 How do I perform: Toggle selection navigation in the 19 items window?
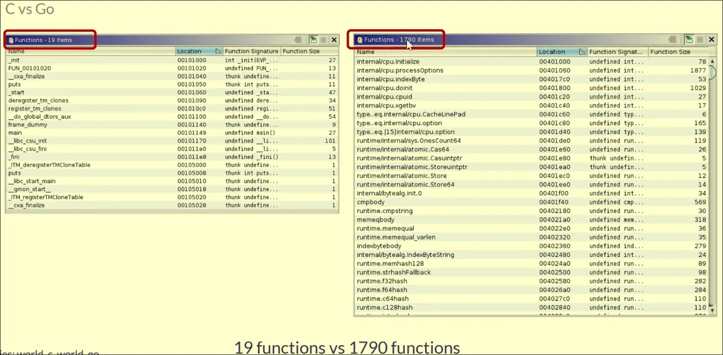click(313, 40)
